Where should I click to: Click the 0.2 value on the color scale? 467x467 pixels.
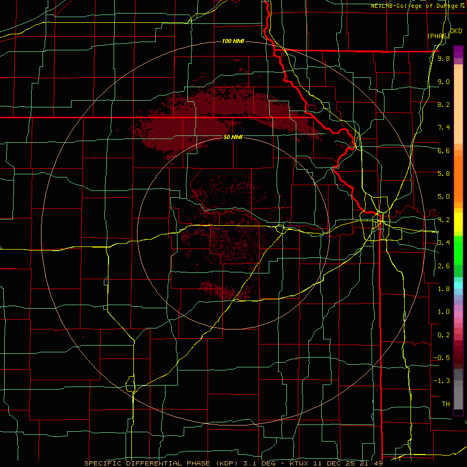point(444,335)
